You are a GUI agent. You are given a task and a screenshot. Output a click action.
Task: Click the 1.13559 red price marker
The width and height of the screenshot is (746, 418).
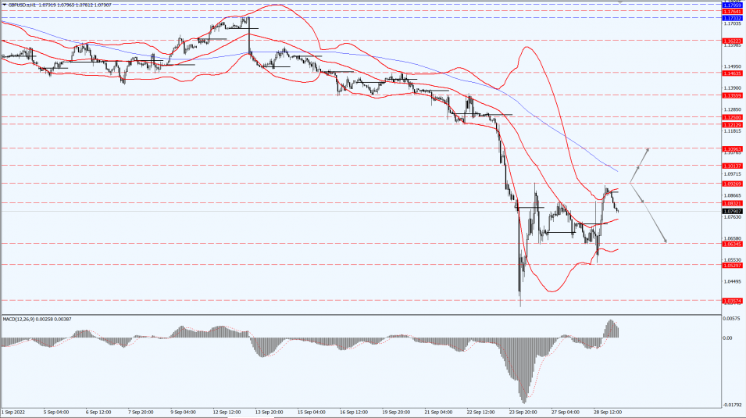tap(732, 95)
